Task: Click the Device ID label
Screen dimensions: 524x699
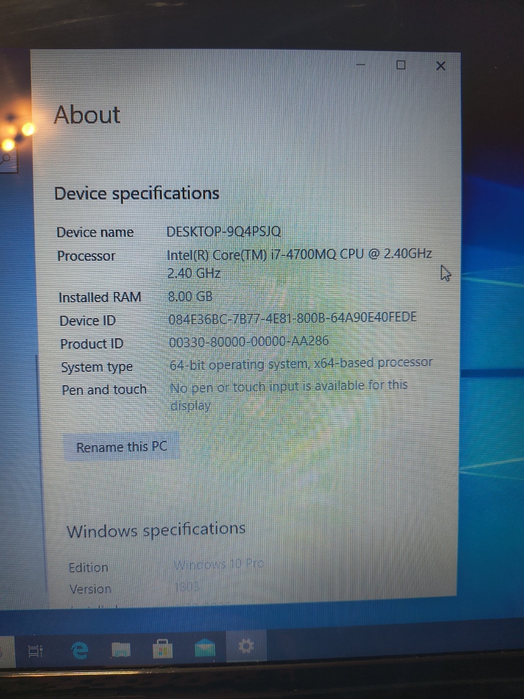Action: [88, 321]
